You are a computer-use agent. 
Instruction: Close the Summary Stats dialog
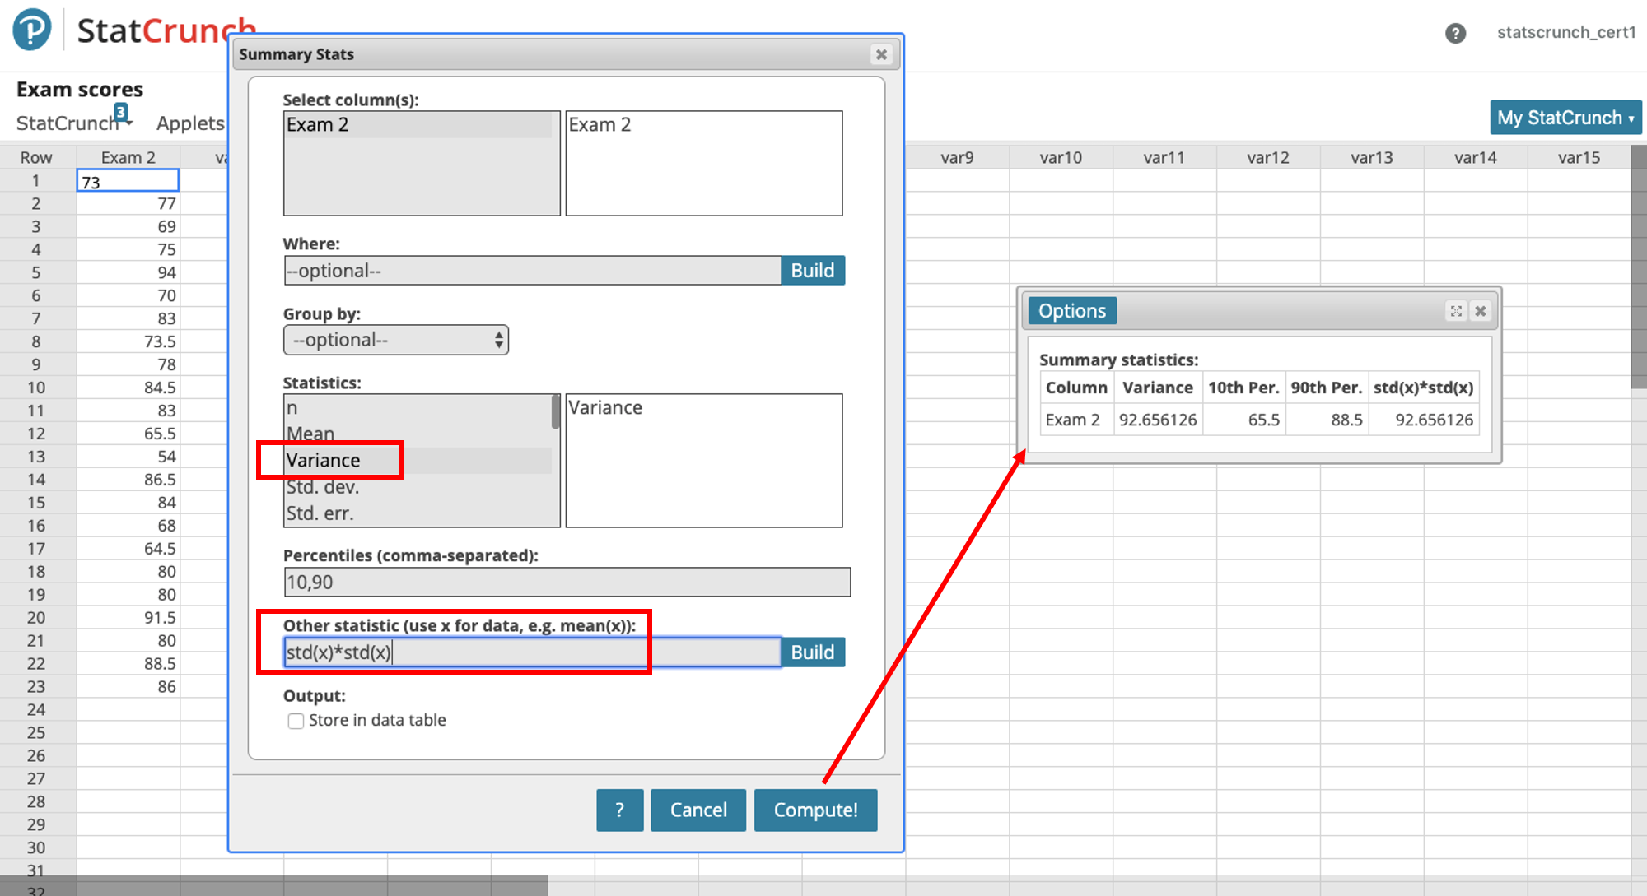(881, 54)
